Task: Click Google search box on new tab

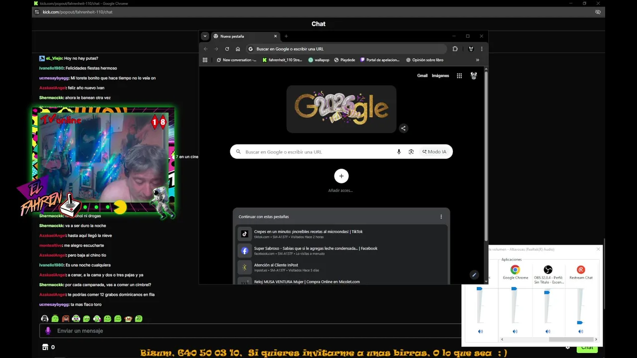Action: pos(341,152)
